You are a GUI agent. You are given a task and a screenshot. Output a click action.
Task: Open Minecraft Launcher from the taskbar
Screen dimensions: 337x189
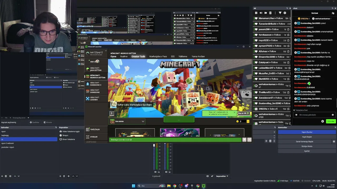204,186
